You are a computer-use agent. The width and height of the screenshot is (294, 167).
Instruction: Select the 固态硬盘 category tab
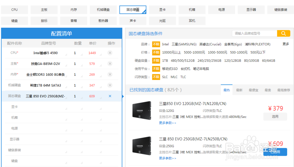point(133,10)
